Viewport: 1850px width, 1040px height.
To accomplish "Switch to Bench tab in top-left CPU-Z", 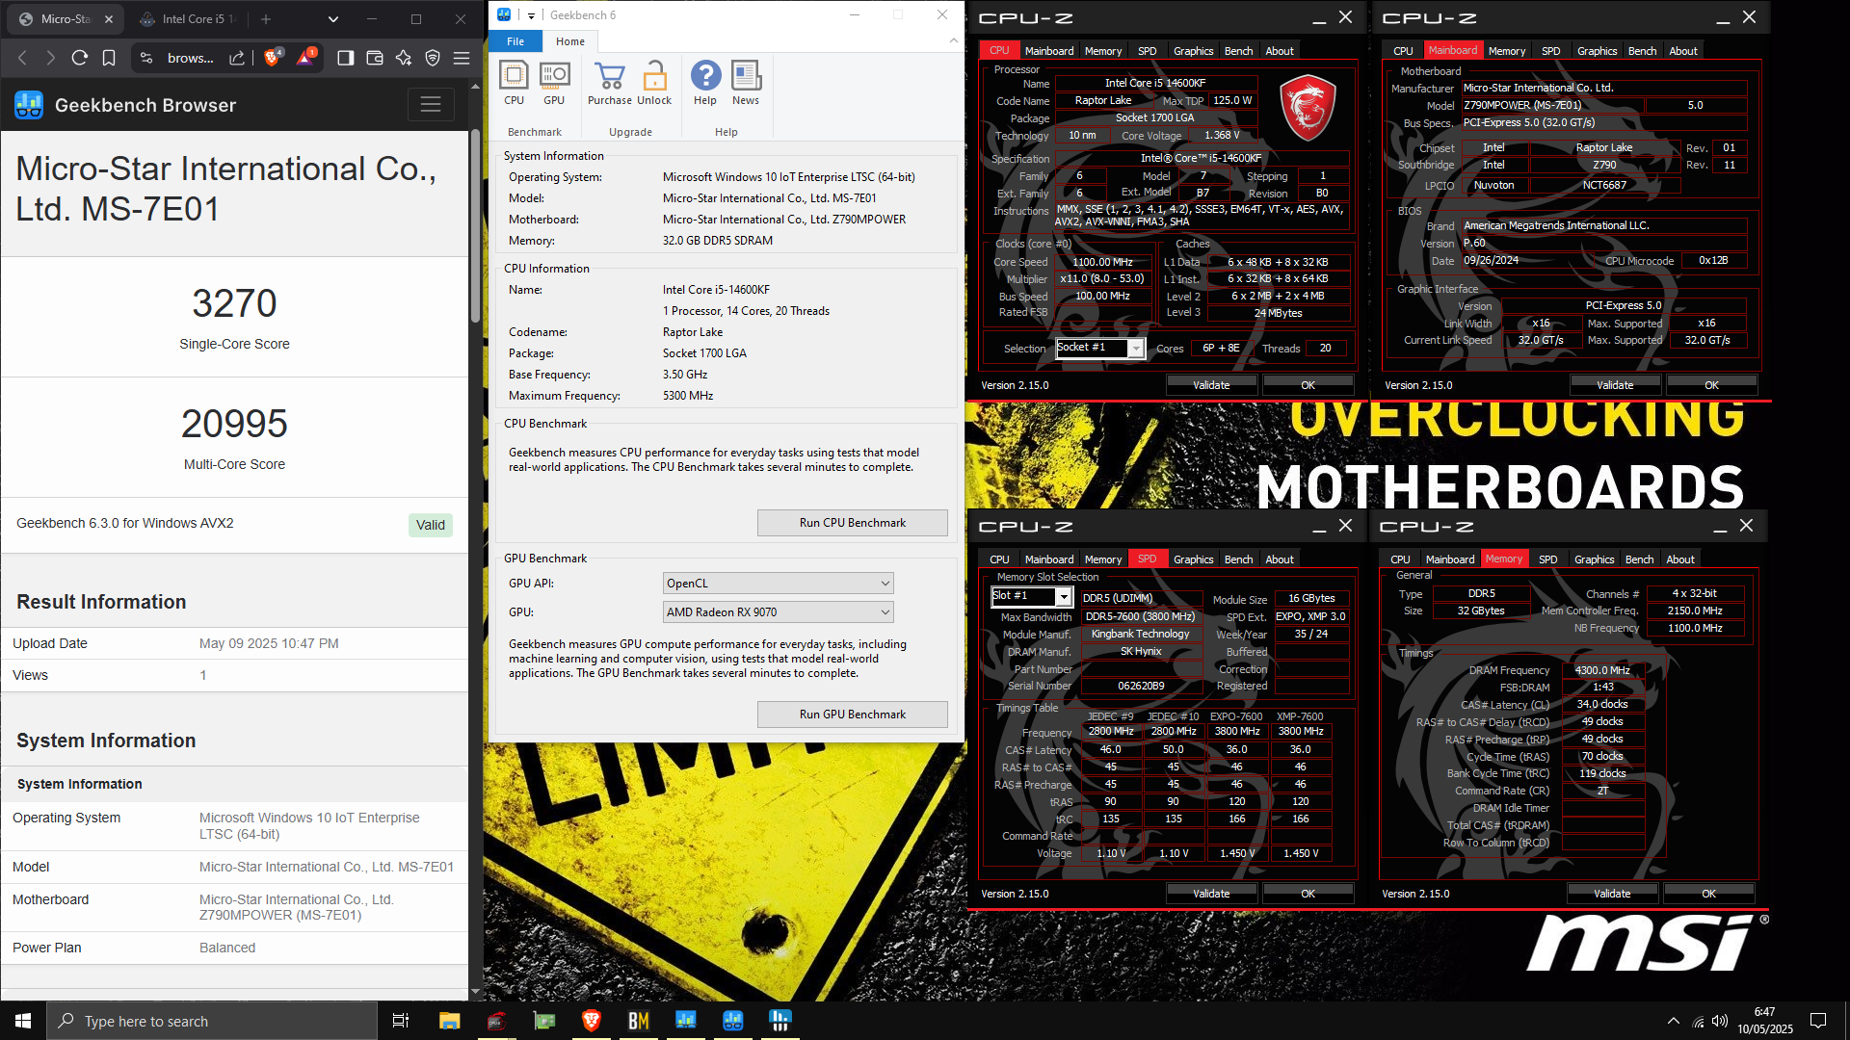I will tap(1238, 51).
